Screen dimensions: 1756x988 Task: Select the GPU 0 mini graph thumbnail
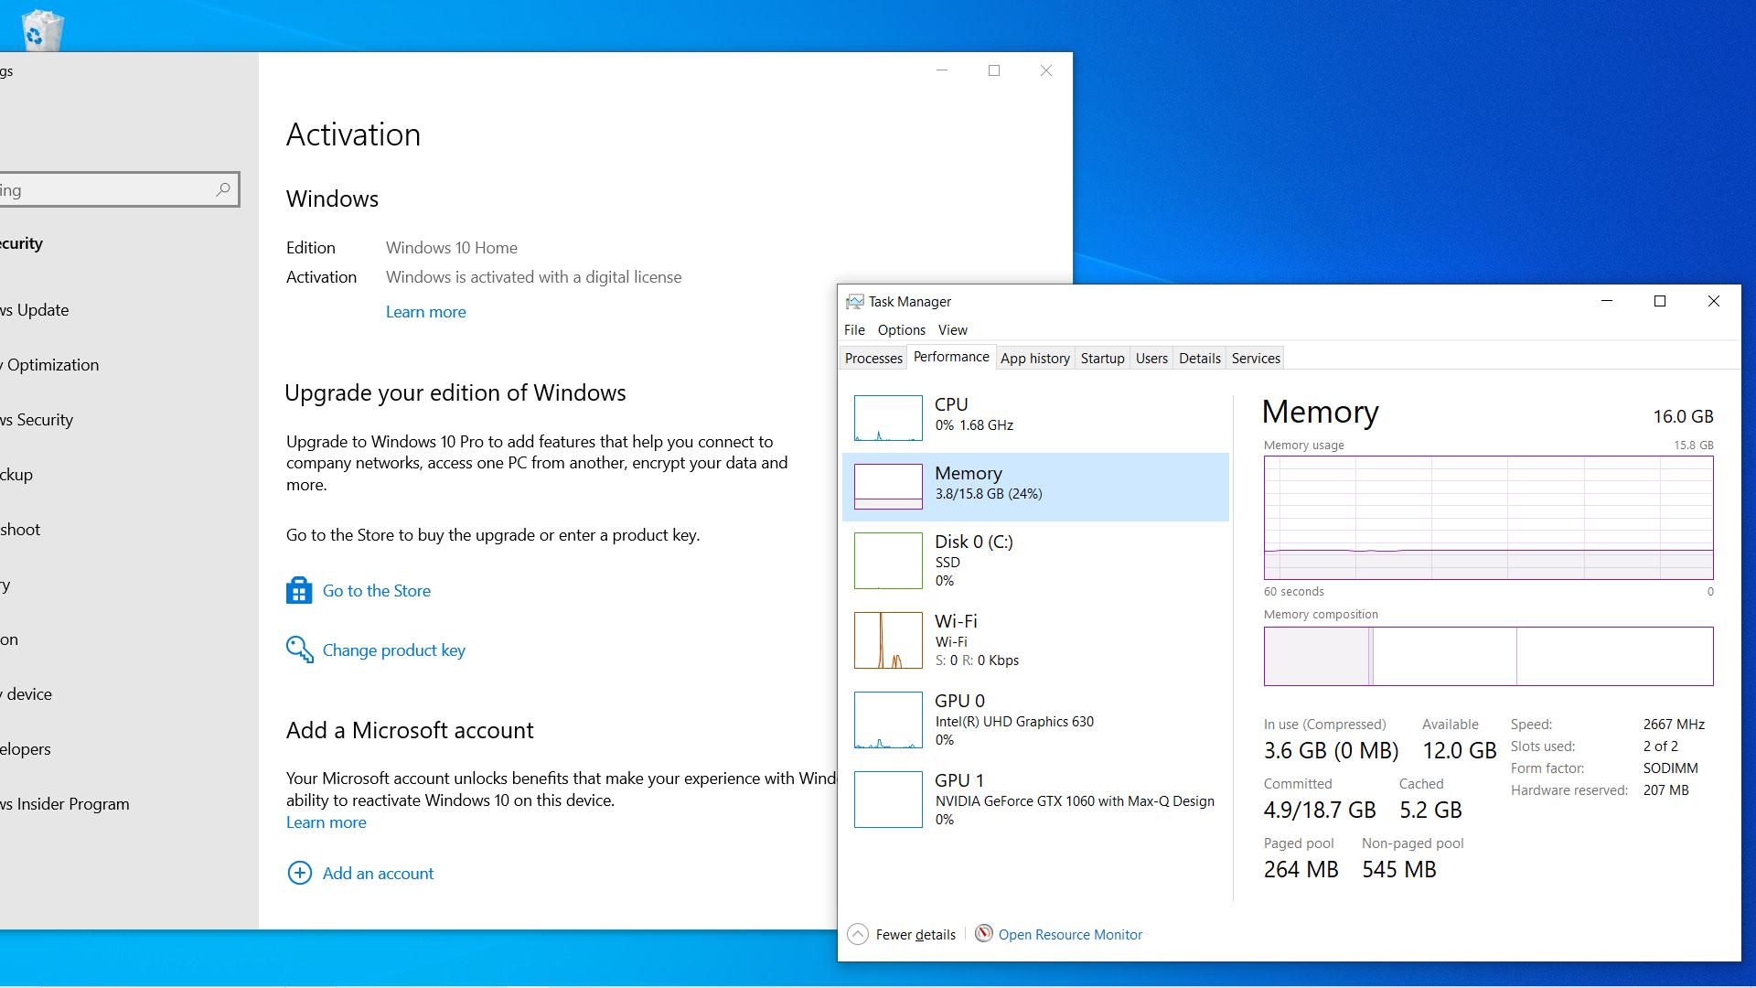pos(888,720)
